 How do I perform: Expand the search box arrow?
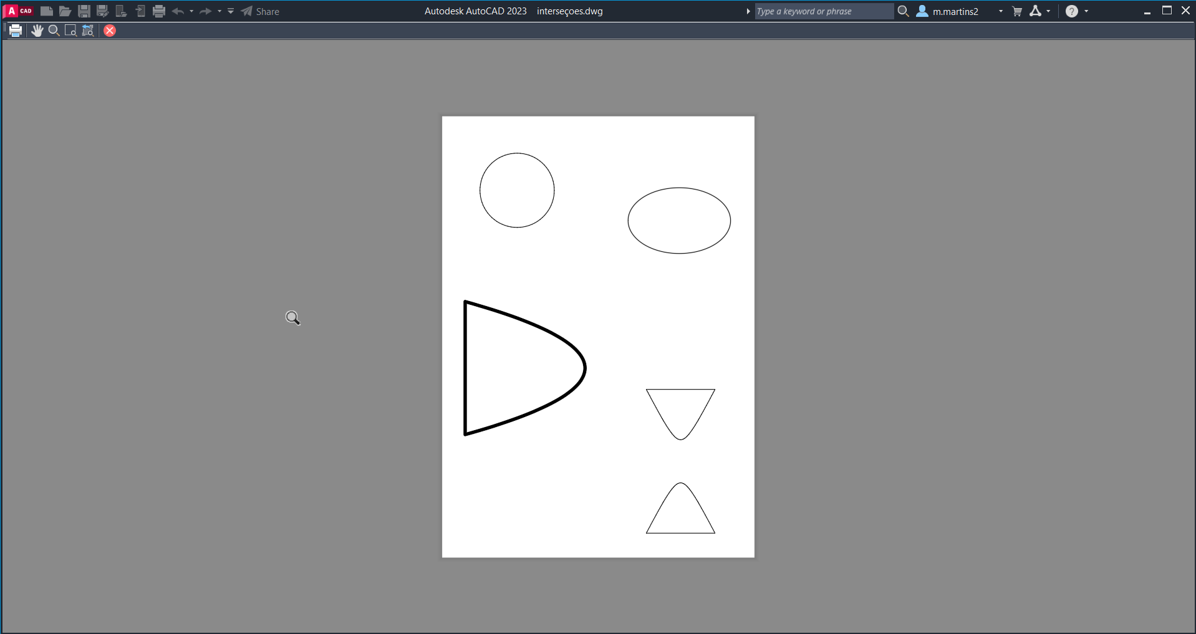748,11
